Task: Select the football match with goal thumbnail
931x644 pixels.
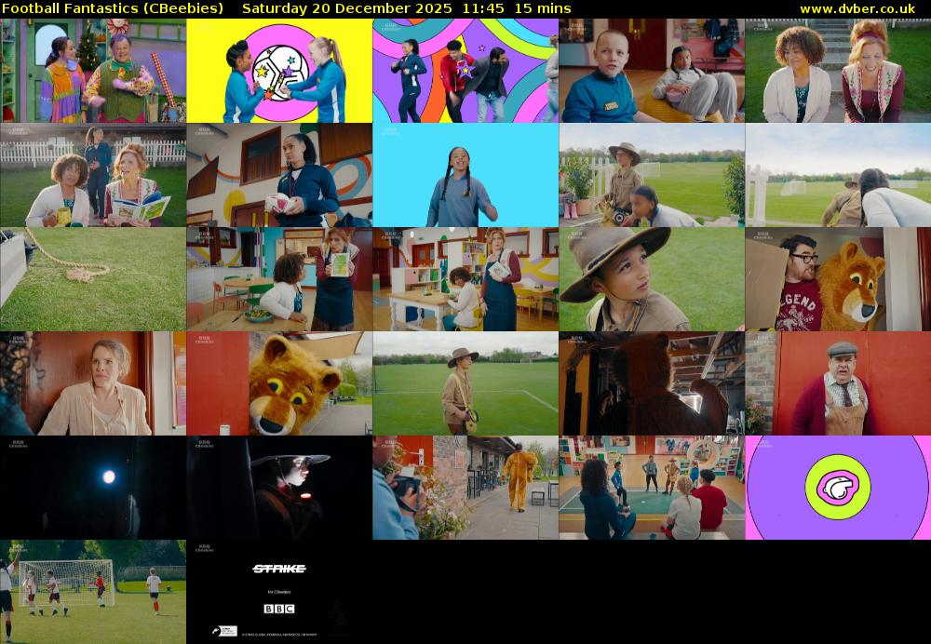Action: click(x=93, y=592)
